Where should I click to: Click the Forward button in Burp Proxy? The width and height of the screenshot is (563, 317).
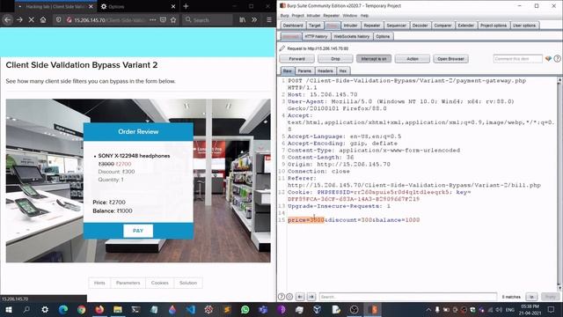click(297, 59)
